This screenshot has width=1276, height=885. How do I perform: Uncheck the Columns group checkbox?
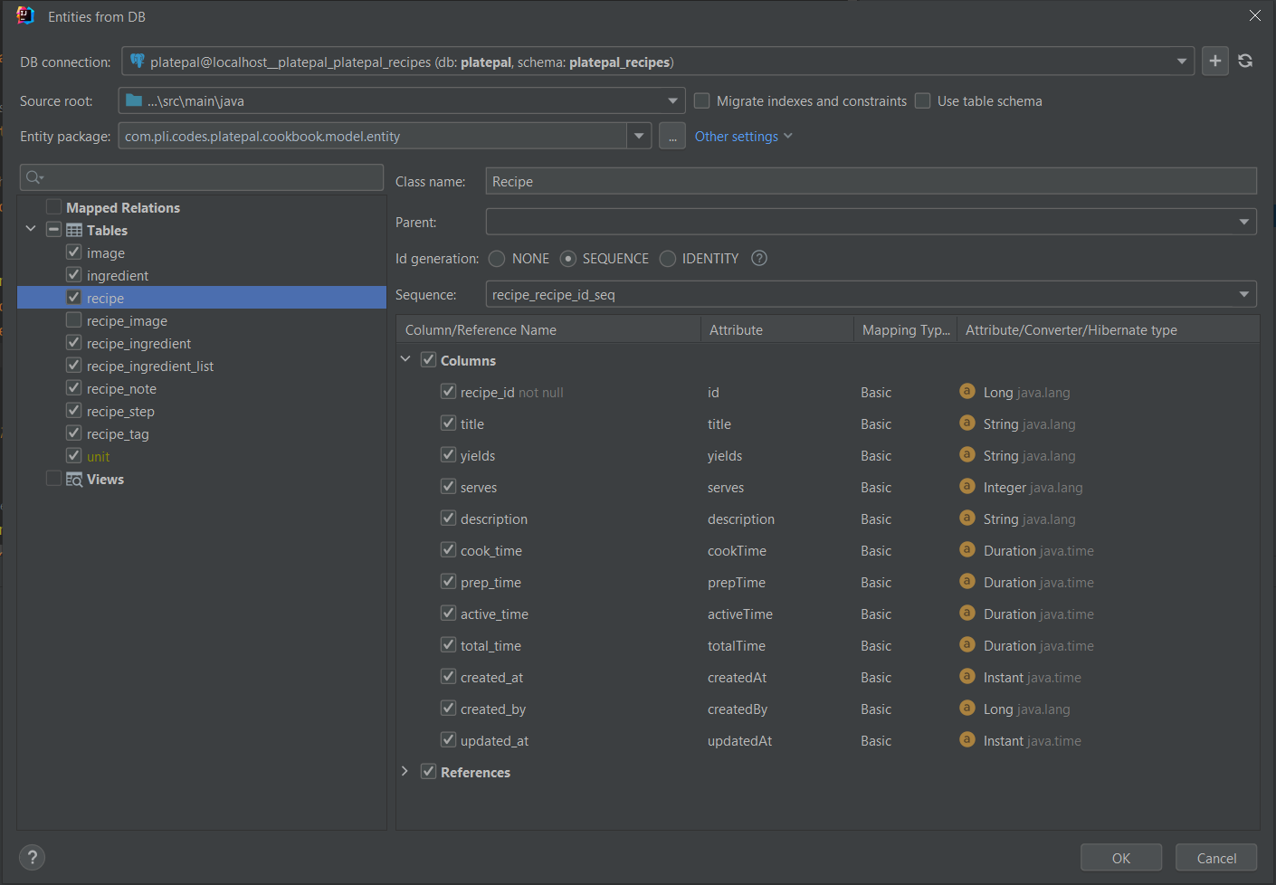(429, 359)
